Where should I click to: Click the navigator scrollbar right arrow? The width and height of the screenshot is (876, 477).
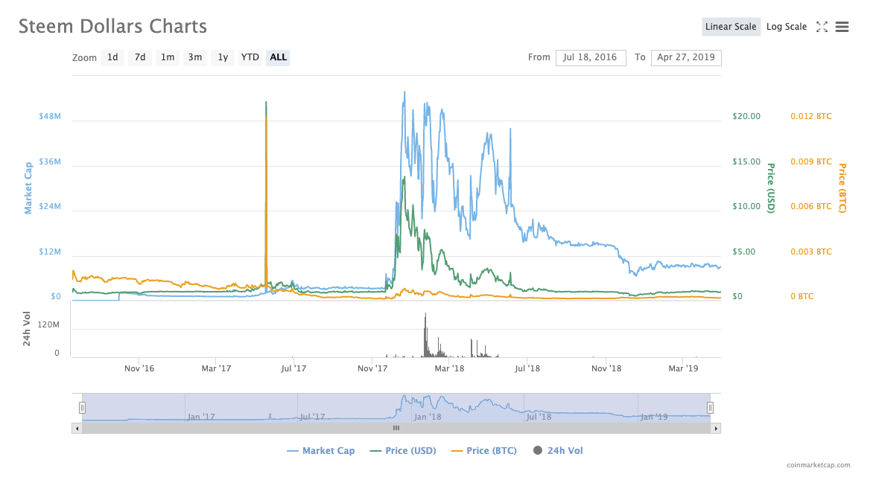pyautogui.click(x=716, y=429)
